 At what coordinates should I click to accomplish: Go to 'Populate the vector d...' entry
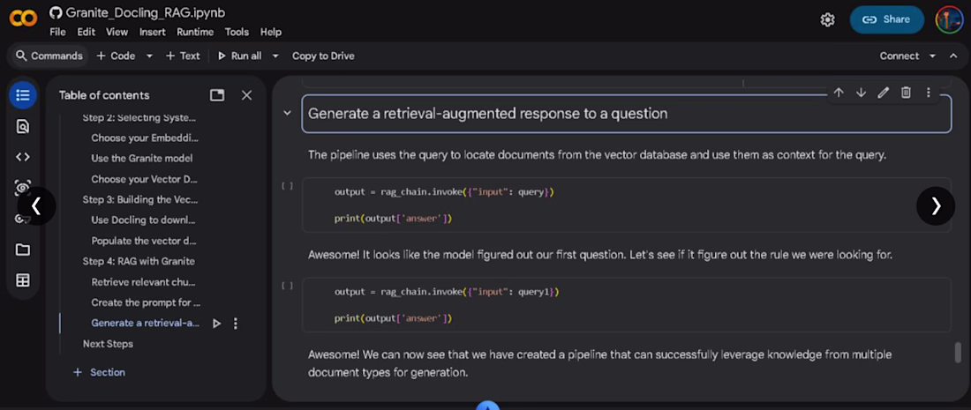[x=144, y=242]
